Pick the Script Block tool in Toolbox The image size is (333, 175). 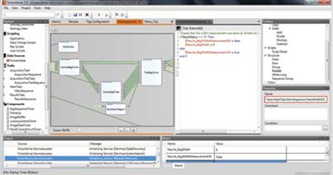(280, 52)
